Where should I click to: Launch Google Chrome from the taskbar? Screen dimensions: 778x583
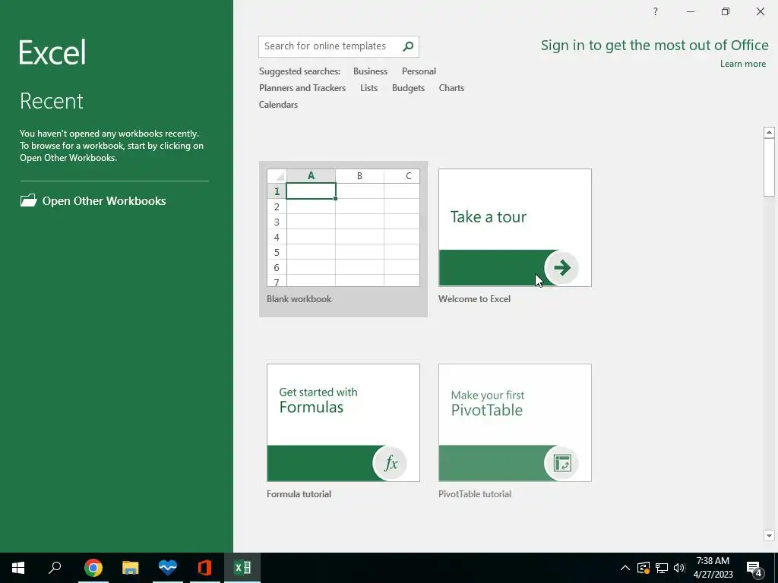coord(93,568)
